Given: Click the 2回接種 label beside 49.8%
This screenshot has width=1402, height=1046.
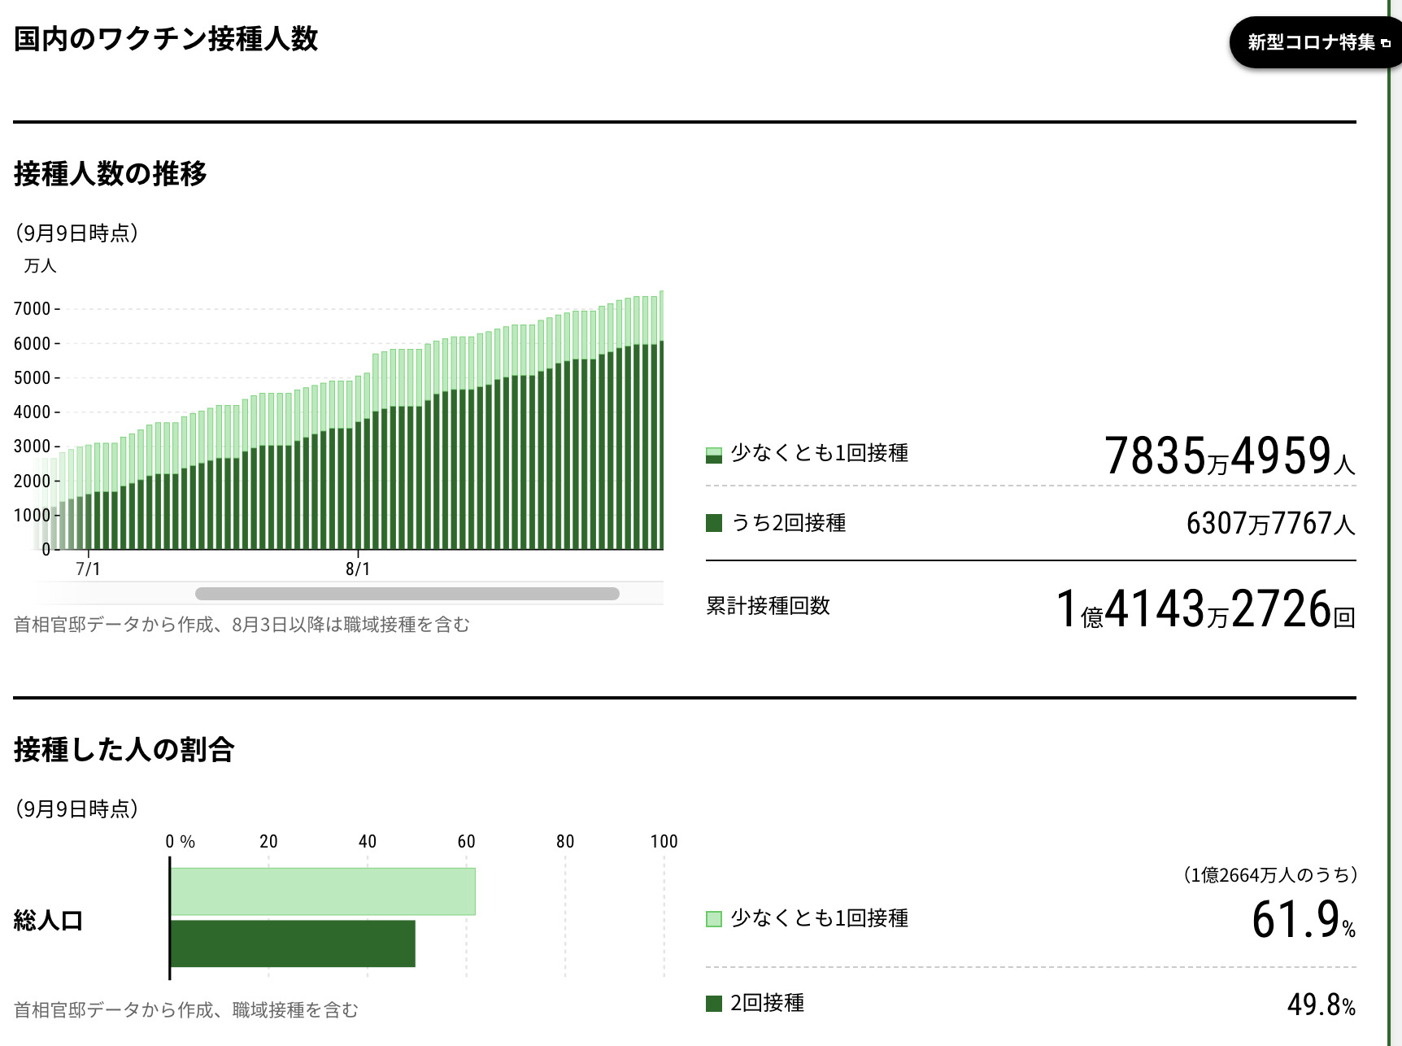Looking at the screenshot, I should tap(768, 1004).
